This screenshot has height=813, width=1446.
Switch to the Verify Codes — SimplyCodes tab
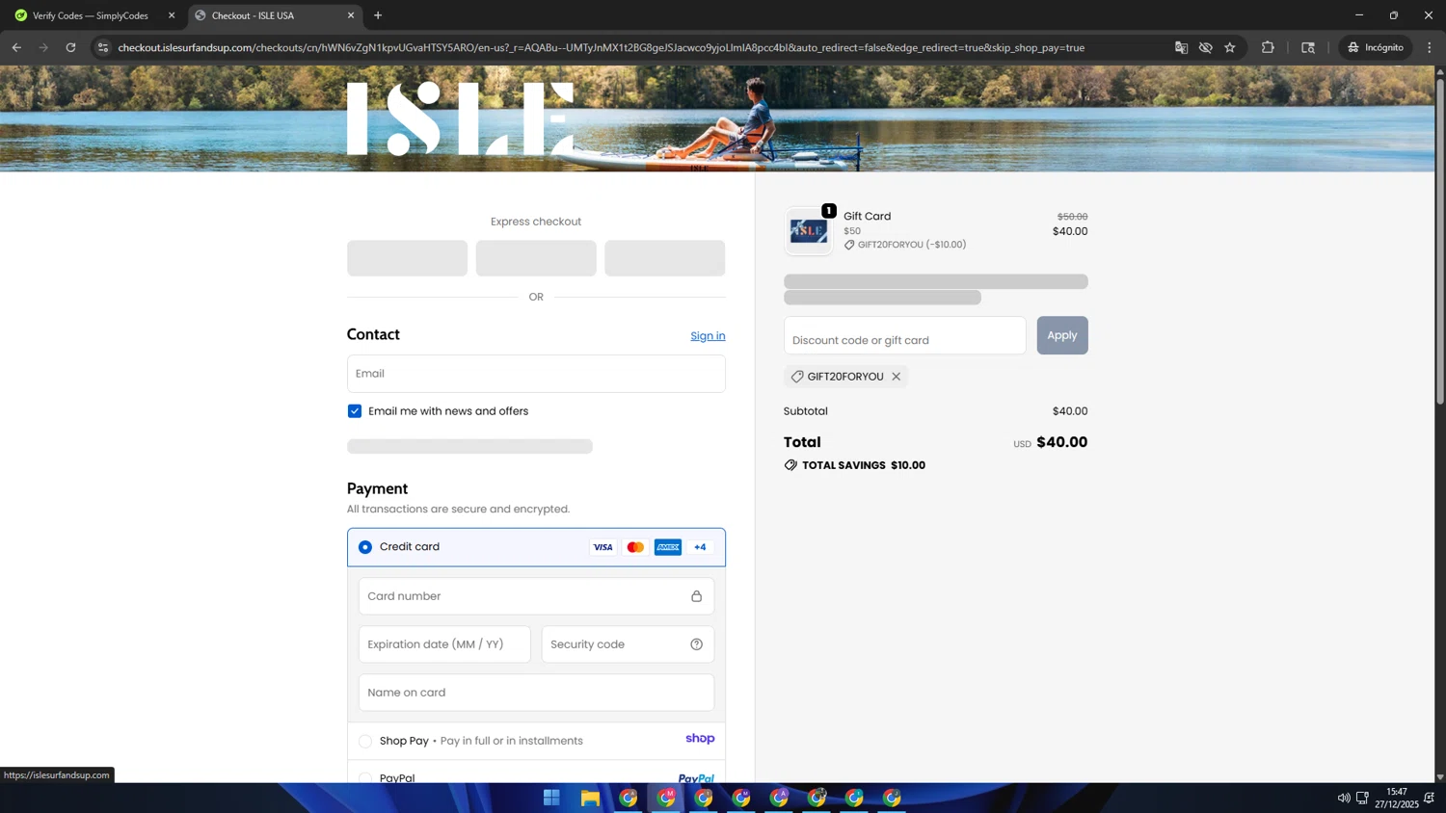[x=91, y=15]
